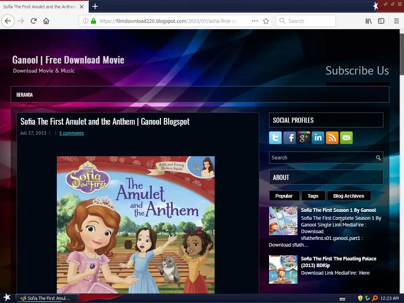
Task: Open the hamburger application menu
Action: coord(397,21)
